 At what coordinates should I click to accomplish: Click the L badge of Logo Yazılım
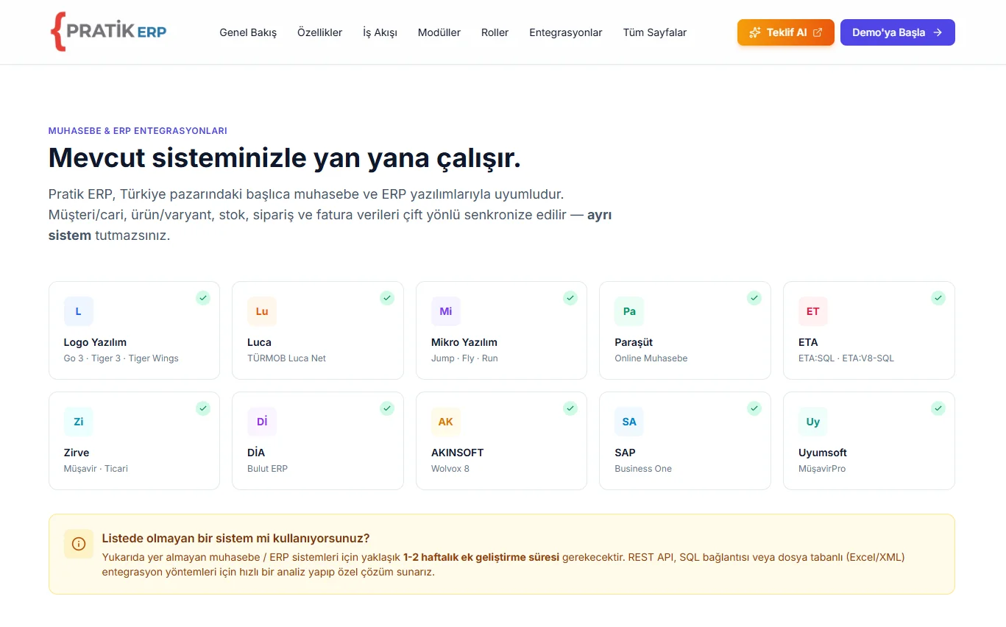coord(79,311)
